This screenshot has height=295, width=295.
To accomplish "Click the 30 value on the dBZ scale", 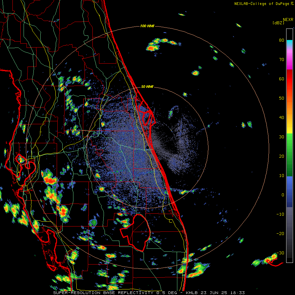I will click(x=282, y=137).
